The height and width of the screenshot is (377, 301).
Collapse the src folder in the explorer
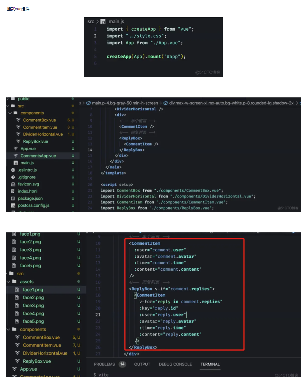coord(7,106)
